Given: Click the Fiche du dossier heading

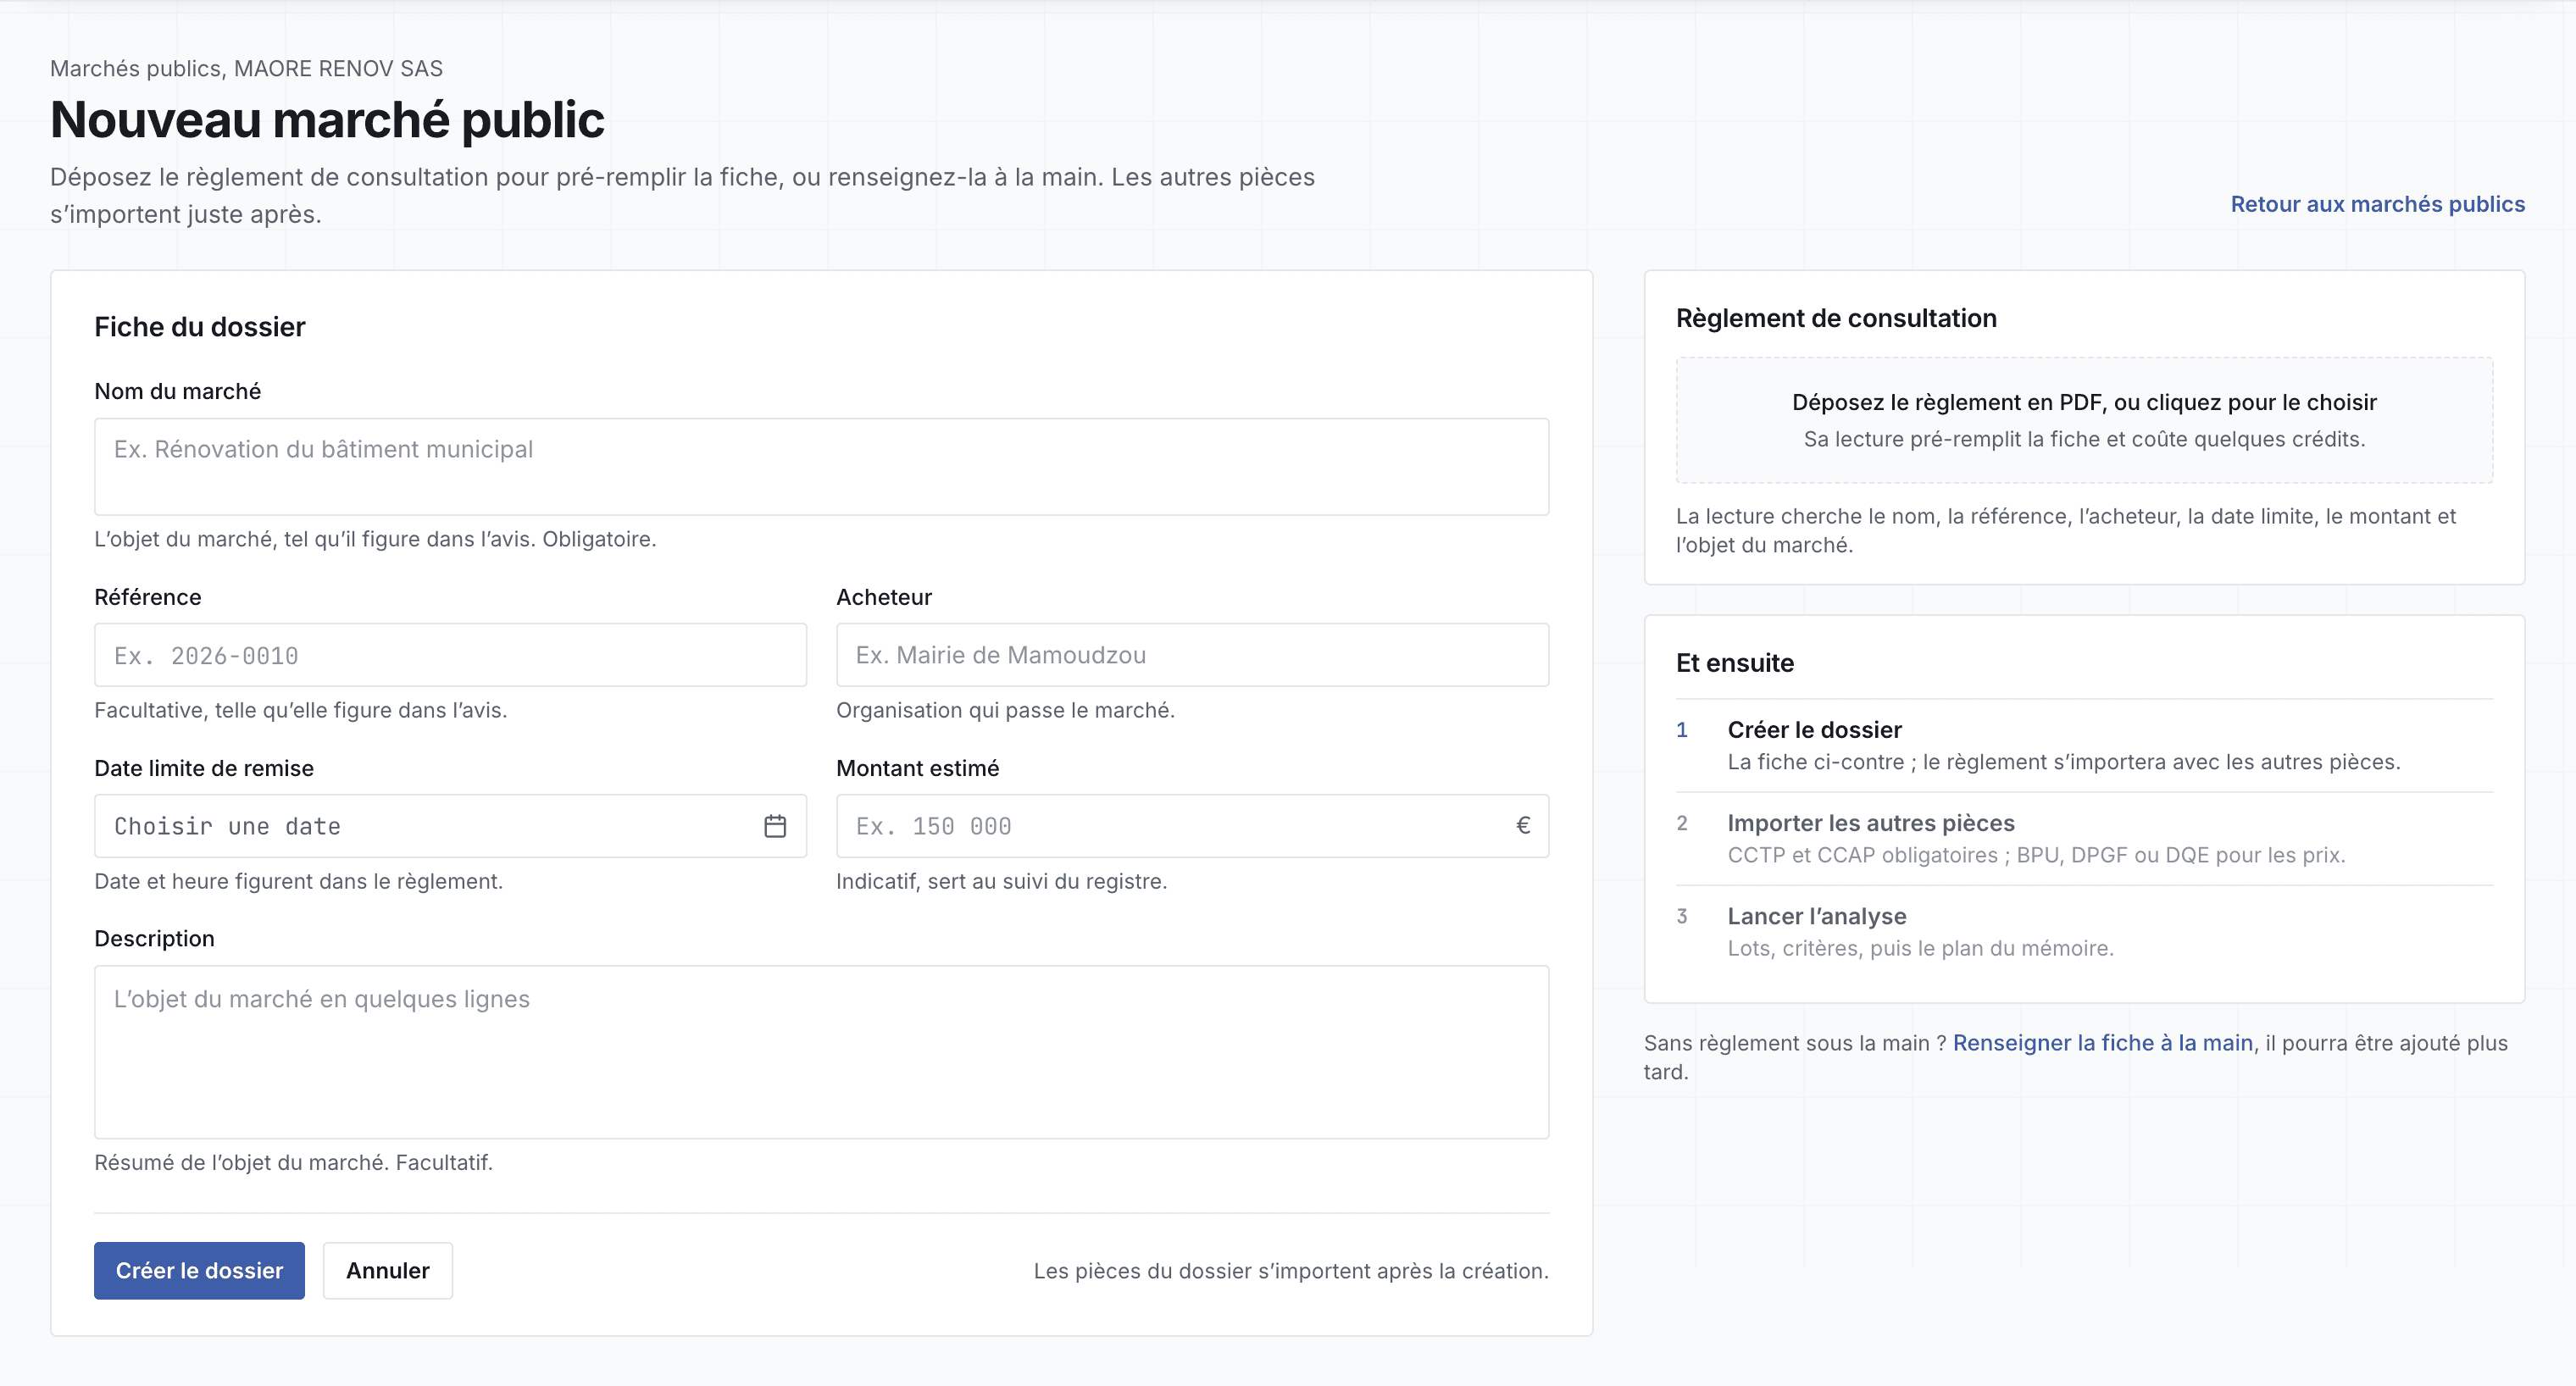Looking at the screenshot, I should click(200, 327).
